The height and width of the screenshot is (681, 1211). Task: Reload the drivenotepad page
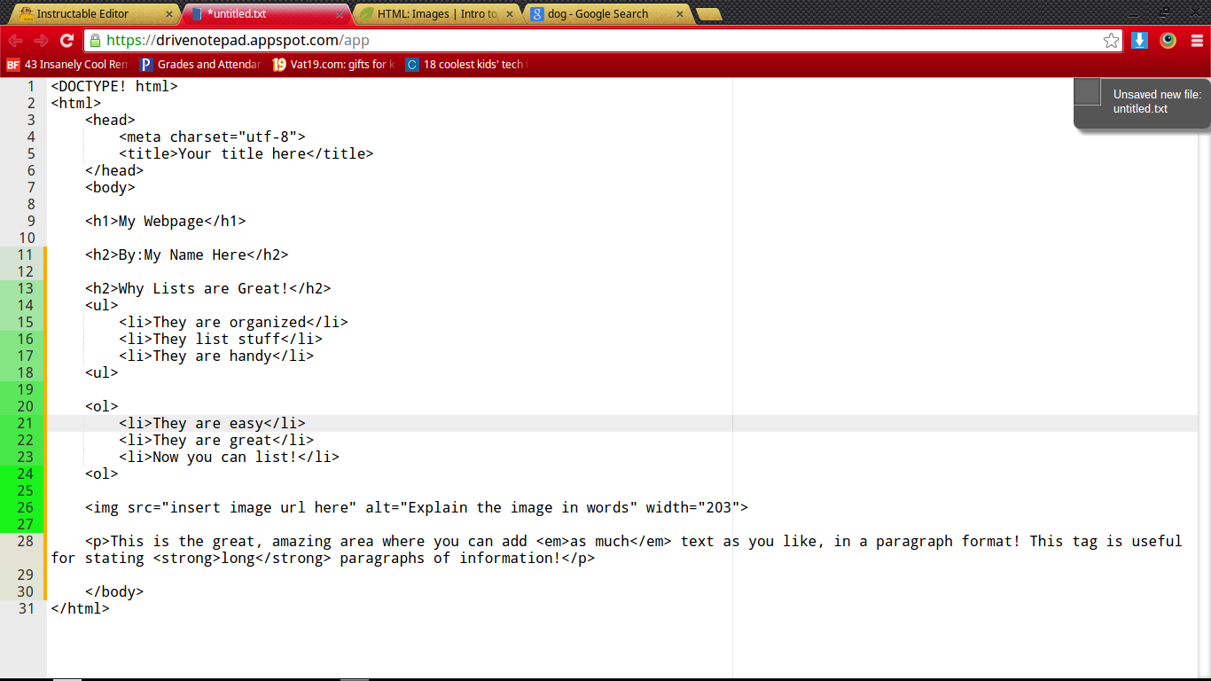tap(66, 41)
